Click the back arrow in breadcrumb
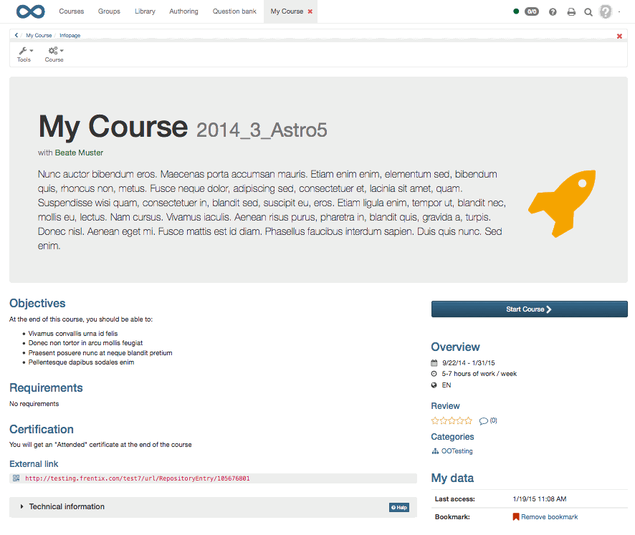 (16, 35)
